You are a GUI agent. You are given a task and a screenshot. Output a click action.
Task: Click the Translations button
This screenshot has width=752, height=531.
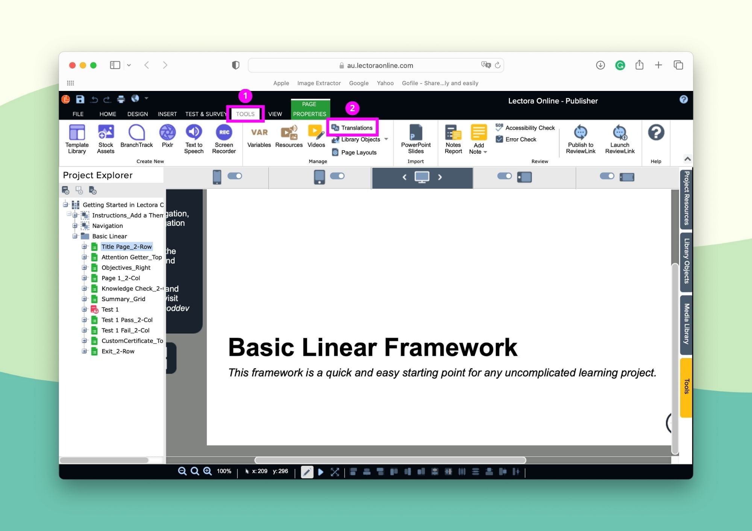pos(355,127)
